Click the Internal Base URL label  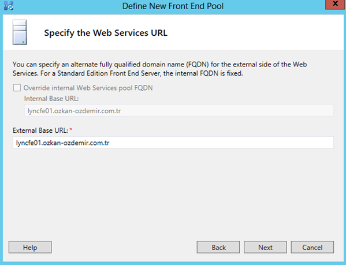coord(51,99)
